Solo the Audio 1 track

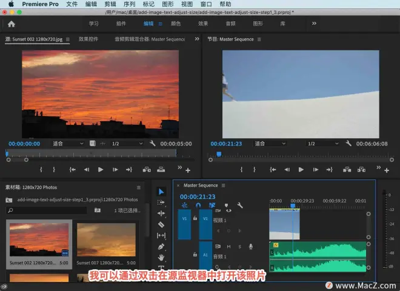click(x=239, y=247)
